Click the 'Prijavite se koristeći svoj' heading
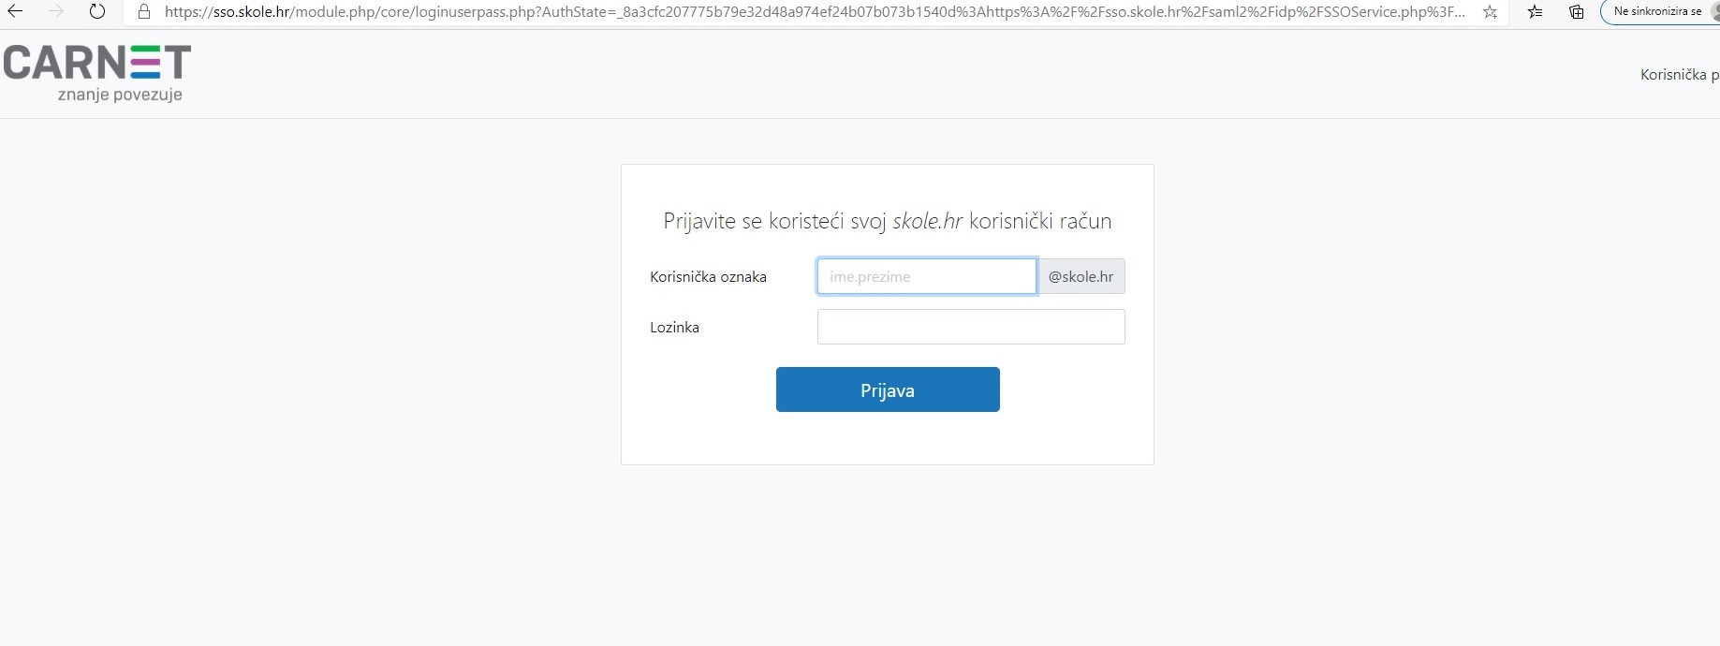 coord(774,222)
